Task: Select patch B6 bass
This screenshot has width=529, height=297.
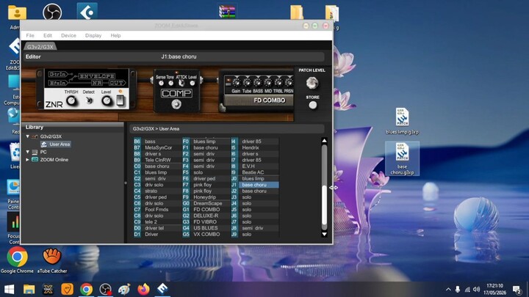Action: tap(158, 142)
